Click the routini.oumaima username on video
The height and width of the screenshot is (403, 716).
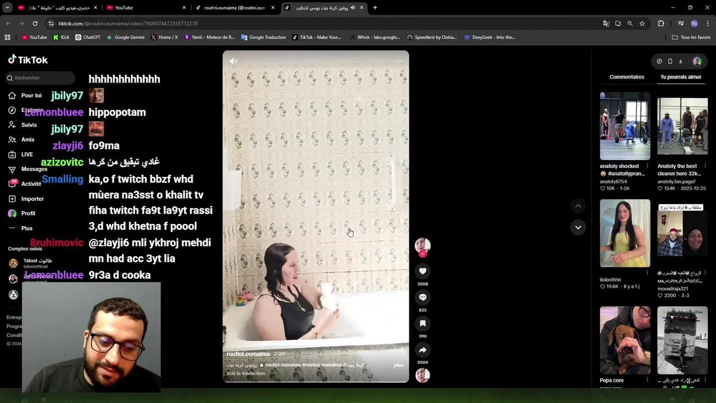click(248, 354)
